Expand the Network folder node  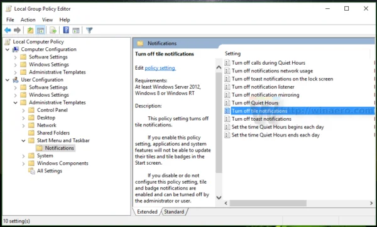coord(23,126)
